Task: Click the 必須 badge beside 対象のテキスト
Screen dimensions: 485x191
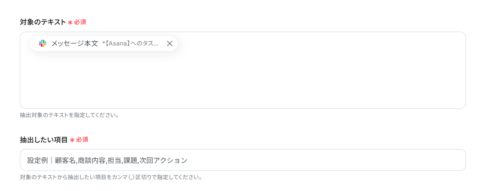Action: click(x=80, y=22)
